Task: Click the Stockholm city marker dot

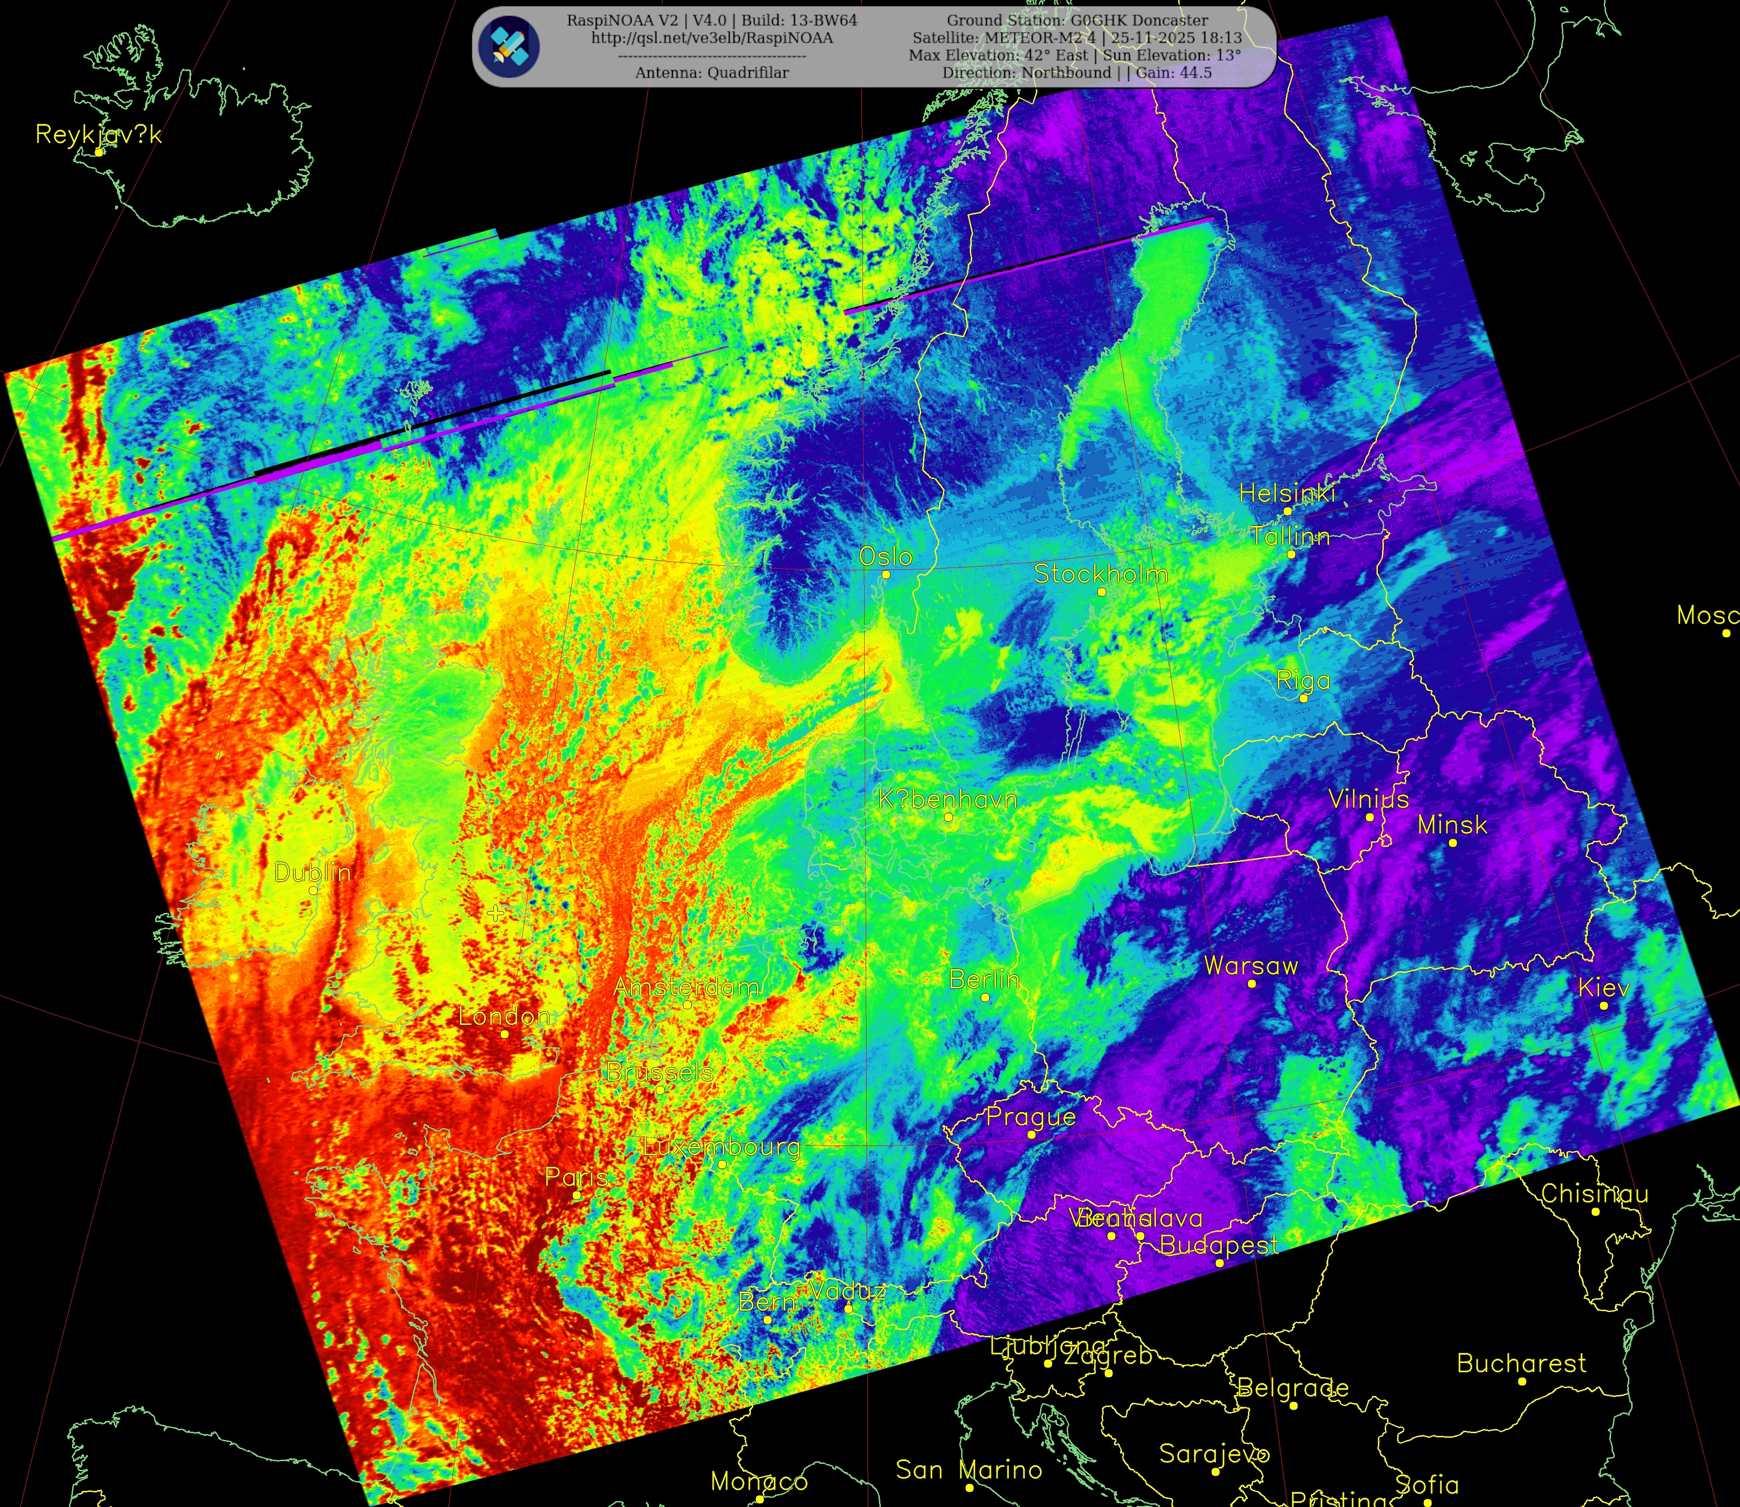Action: [1102, 592]
